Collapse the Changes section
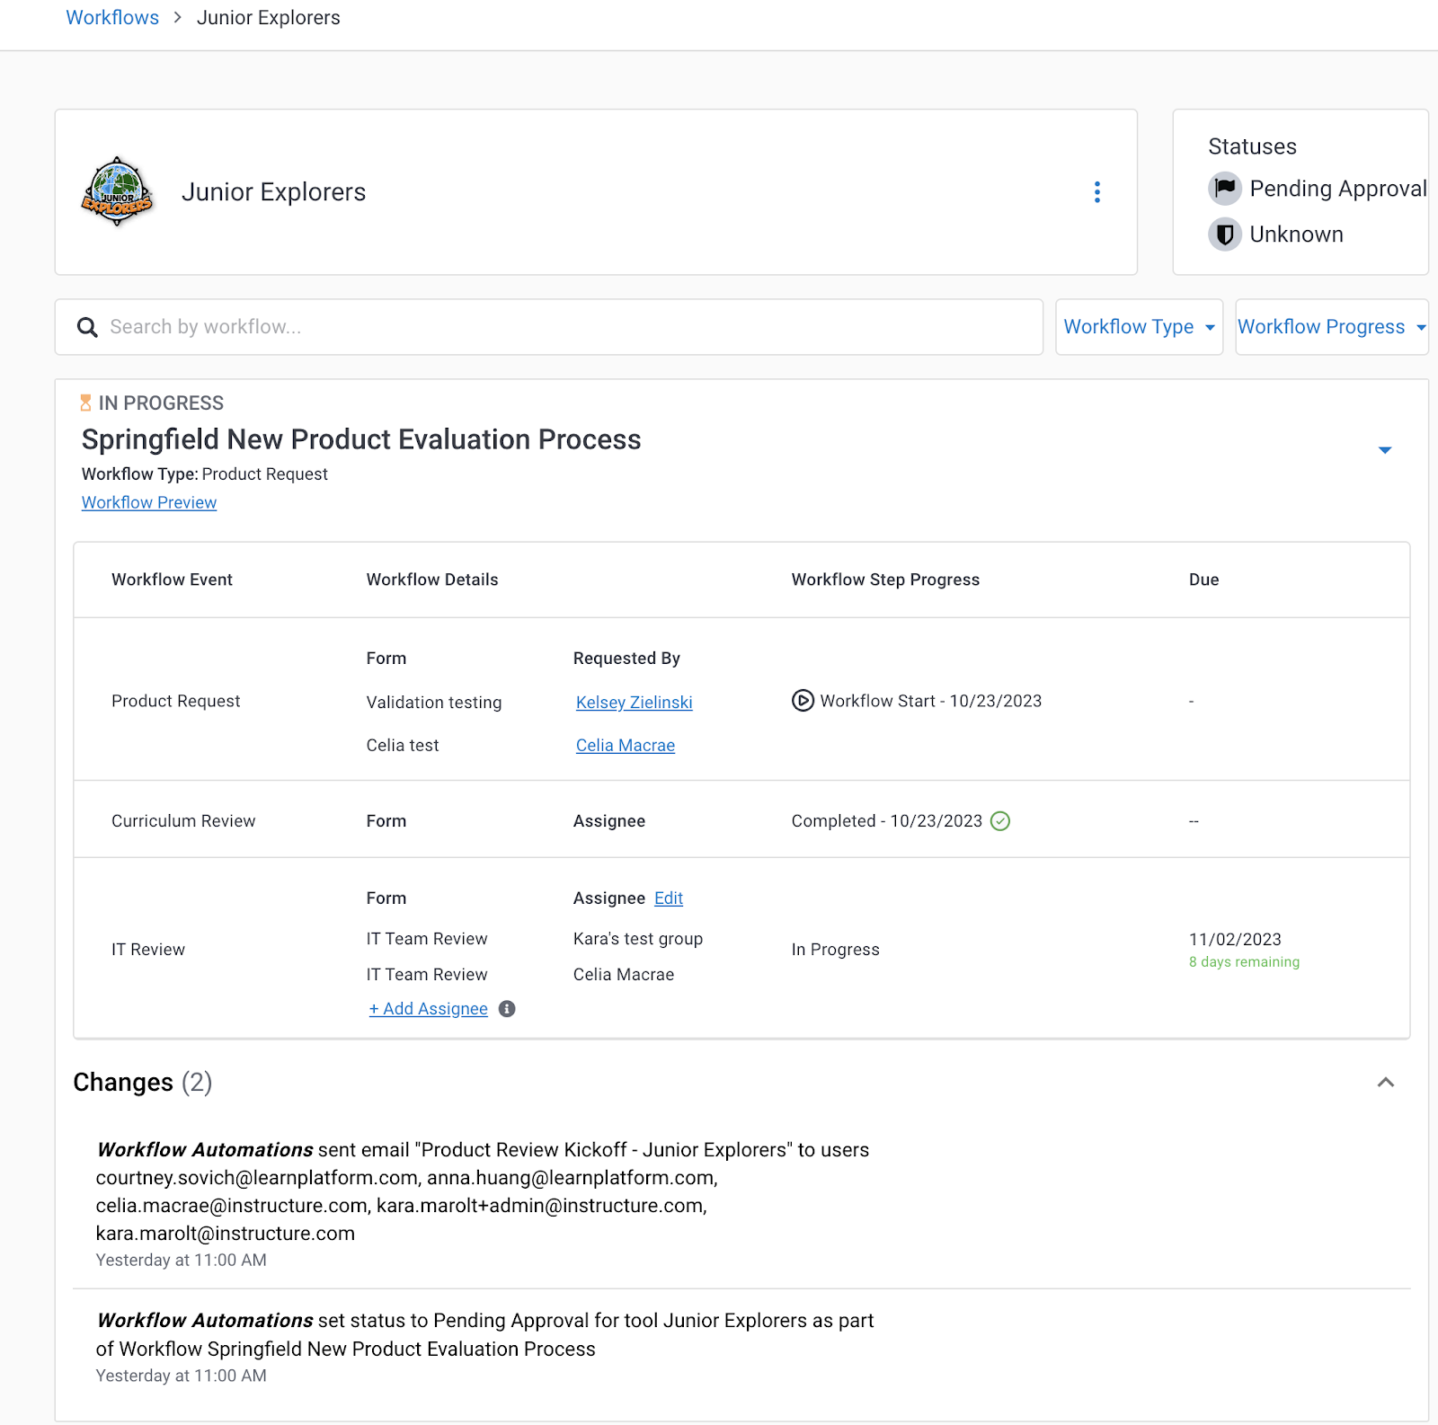 (x=1385, y=1083)
